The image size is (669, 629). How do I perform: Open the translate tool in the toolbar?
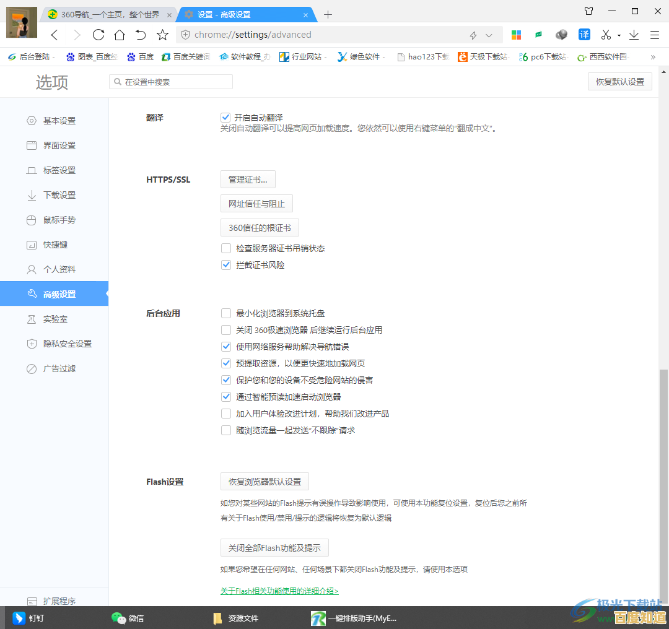584,35
